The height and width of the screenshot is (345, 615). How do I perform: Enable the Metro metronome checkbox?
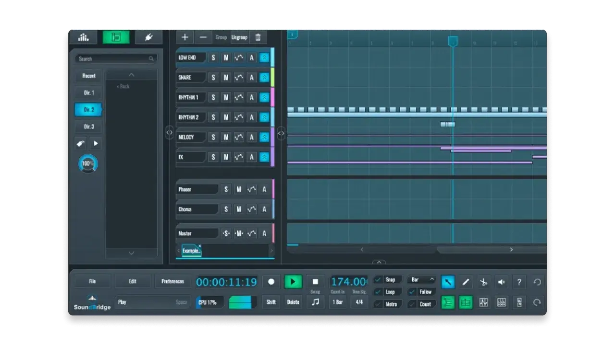click(379, 304)
